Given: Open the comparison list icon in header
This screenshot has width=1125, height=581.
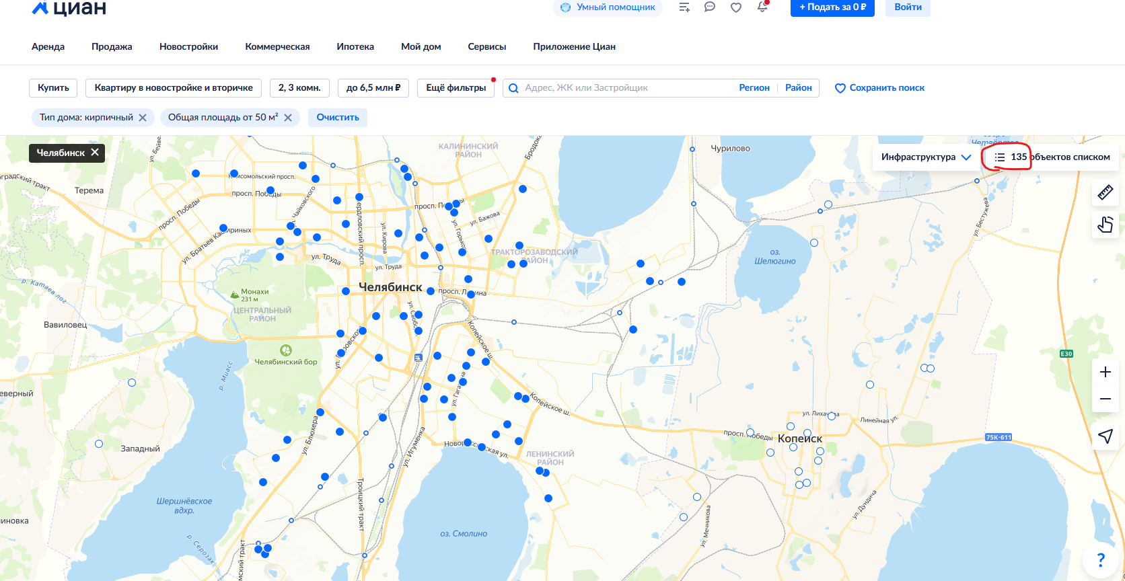Looking at the screenshot, I should 684,7.
